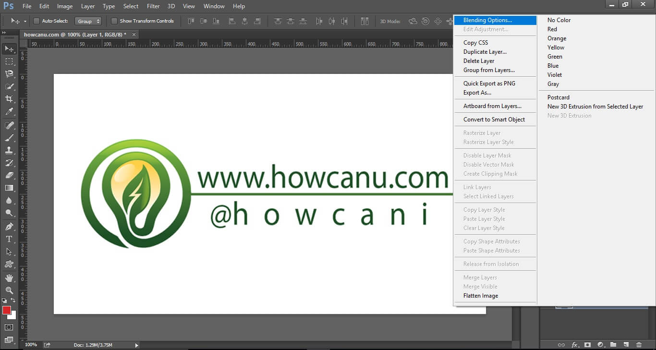Click the Link Layers icon in the Layers panel
This screenshot has height=350, width=656.
pyautogui.click(x=561, y=345)
